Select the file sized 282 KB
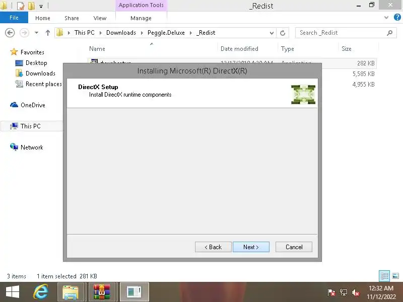 [366, 63]
